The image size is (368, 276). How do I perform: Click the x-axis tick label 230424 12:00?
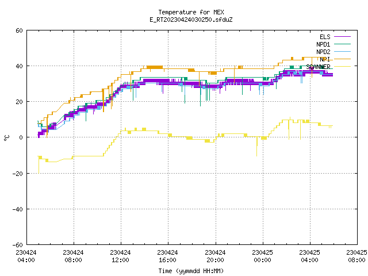[120, 256]
